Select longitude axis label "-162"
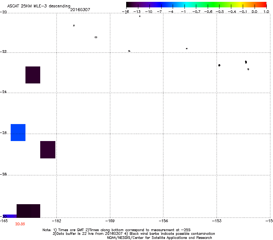This screenshot has height=240, width=273. coord(56,221)
